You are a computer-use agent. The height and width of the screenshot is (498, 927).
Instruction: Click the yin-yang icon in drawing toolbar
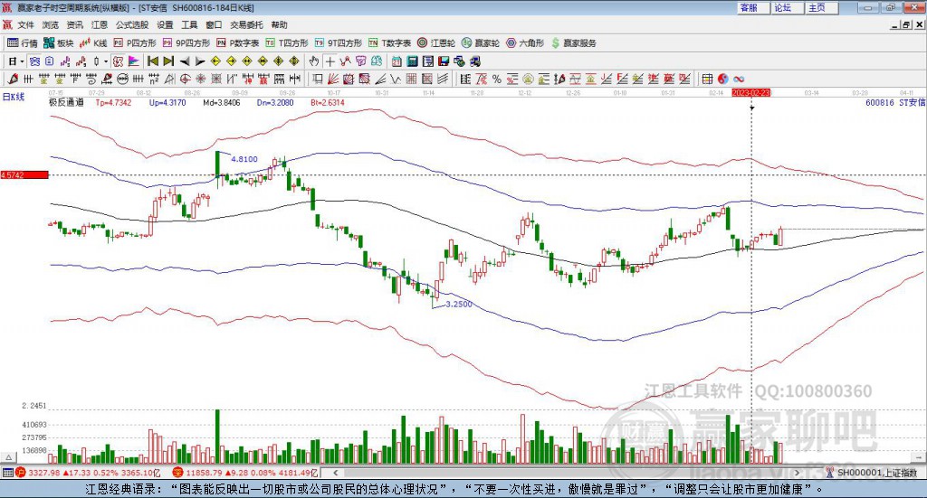(x=722, y=79)
